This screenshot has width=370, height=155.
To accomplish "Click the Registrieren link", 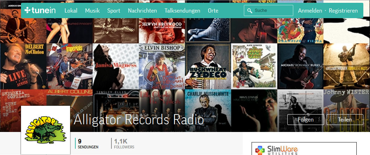I will 343,10.
